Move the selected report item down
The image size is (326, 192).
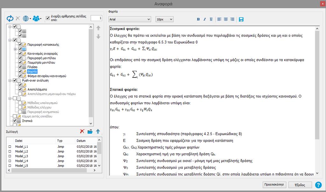(98, 37)
